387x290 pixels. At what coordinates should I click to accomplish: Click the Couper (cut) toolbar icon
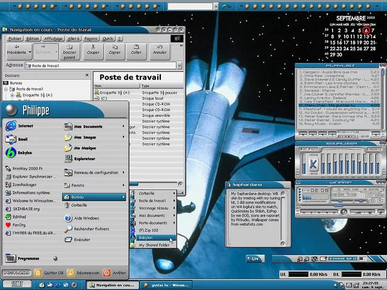pos(93,49)
